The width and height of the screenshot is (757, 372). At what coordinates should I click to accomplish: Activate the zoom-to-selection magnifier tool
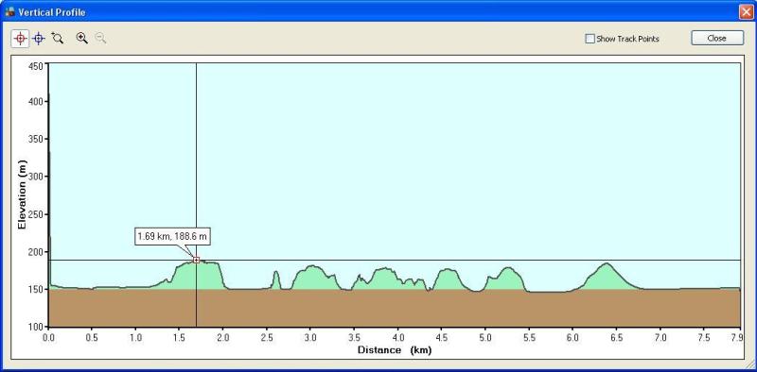58,39
